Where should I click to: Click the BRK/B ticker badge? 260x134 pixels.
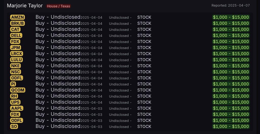(x=17, y=23)
